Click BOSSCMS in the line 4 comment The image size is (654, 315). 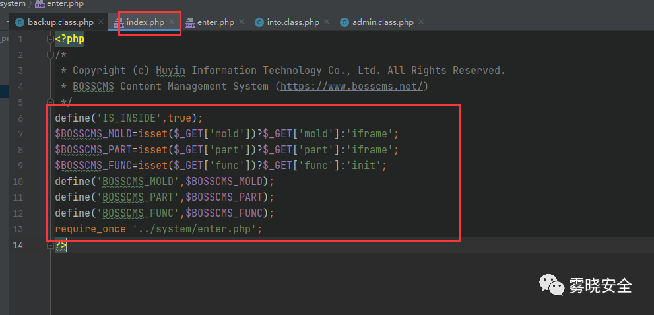[94, 87]
